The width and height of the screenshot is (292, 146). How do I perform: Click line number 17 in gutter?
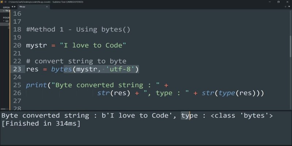17,22
